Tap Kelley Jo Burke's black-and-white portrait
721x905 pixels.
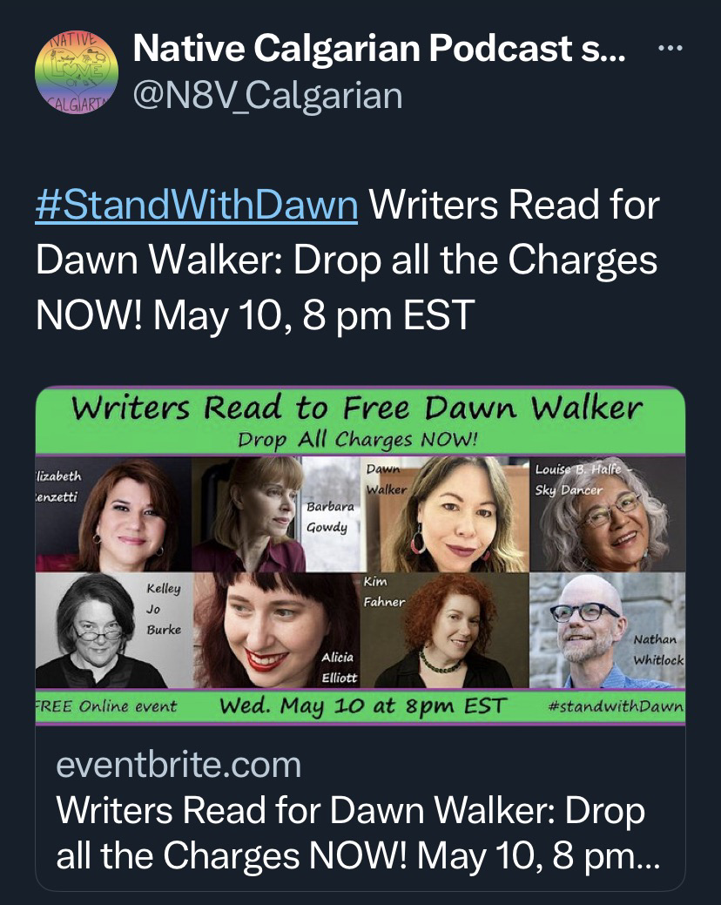pos(114,631)
